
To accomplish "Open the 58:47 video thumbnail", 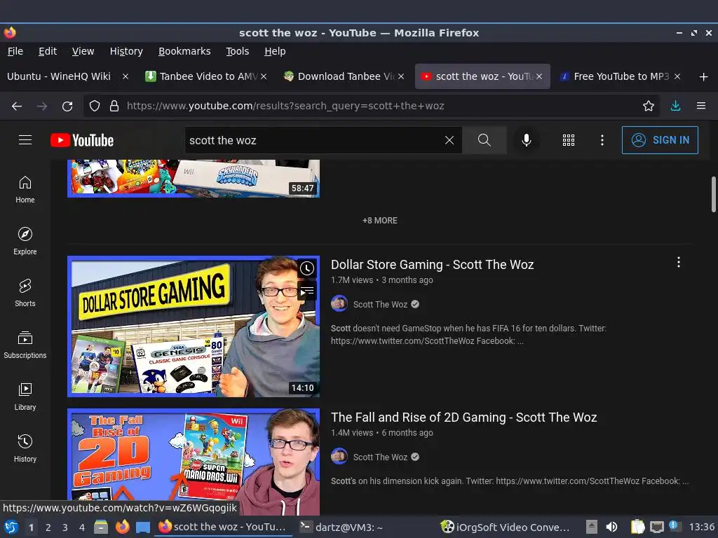I will pos(194,179).
